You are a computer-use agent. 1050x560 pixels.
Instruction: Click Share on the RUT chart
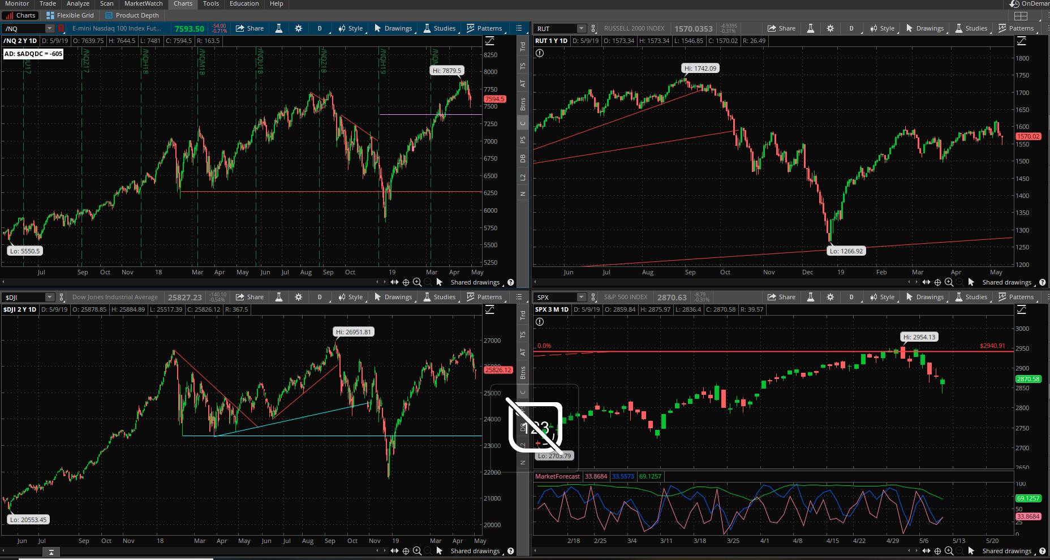(x=782, y=28)
